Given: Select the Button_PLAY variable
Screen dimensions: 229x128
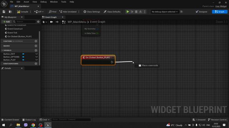Looking at the screenshot, I should point(9,60).
